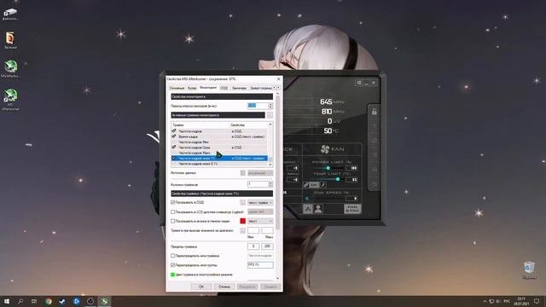Toggle override graph name checkbox
Screen dimensions: 546x307
click(172, 256)
